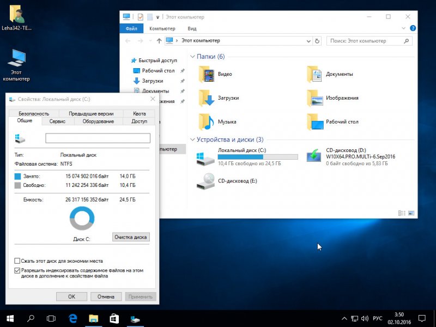Expand the ribbon using the chevron
Image resolution: width=436 pixels, height=327 pixels.
pos(404,28)
